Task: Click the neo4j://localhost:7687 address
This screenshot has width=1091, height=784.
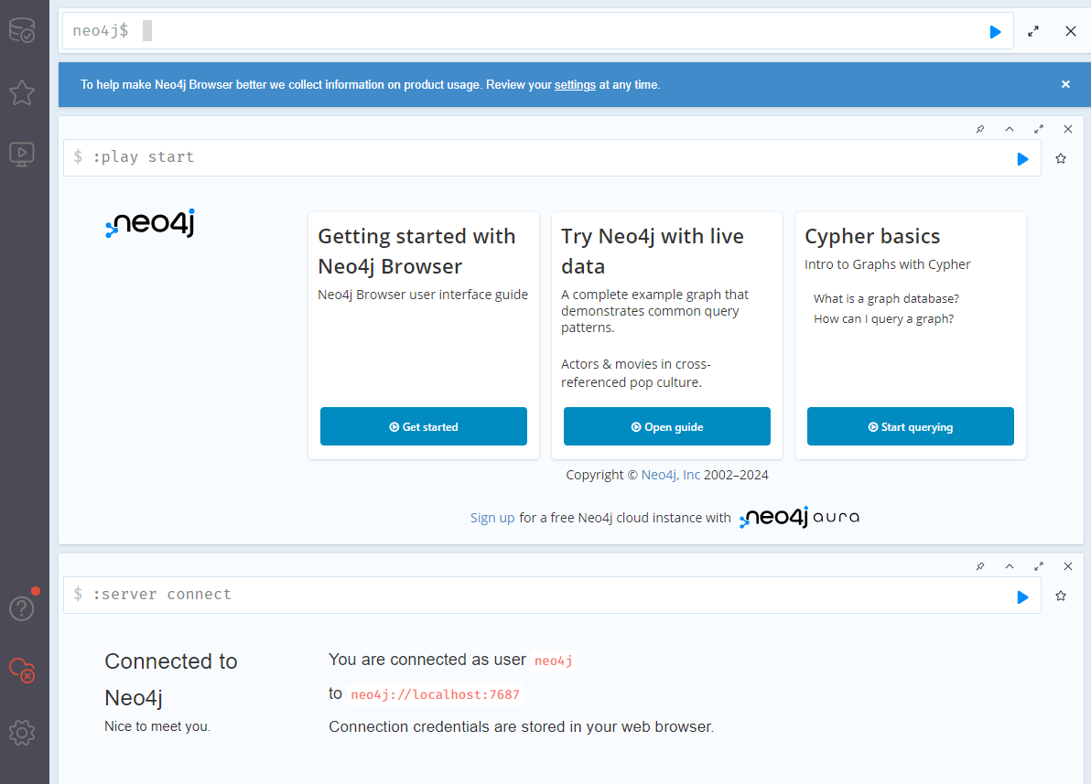Action: (435, 694)
